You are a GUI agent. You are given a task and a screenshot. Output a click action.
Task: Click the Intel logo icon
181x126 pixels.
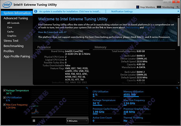7,4
